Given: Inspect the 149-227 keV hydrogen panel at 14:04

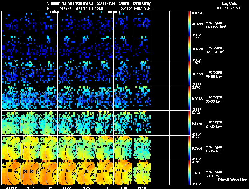Looking at the screenshot, I should [x=11, y=24].
